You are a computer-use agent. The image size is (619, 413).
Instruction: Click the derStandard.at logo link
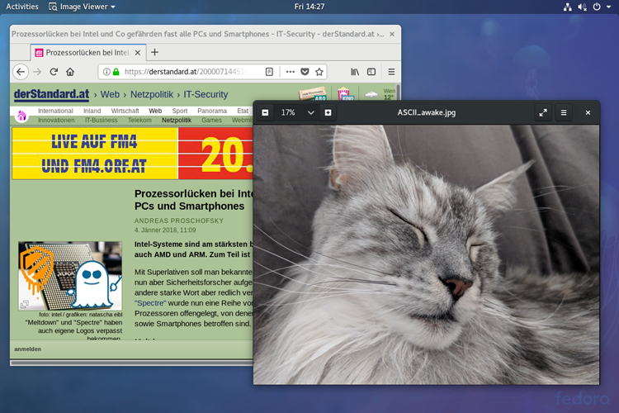click(x=51, y=94)
